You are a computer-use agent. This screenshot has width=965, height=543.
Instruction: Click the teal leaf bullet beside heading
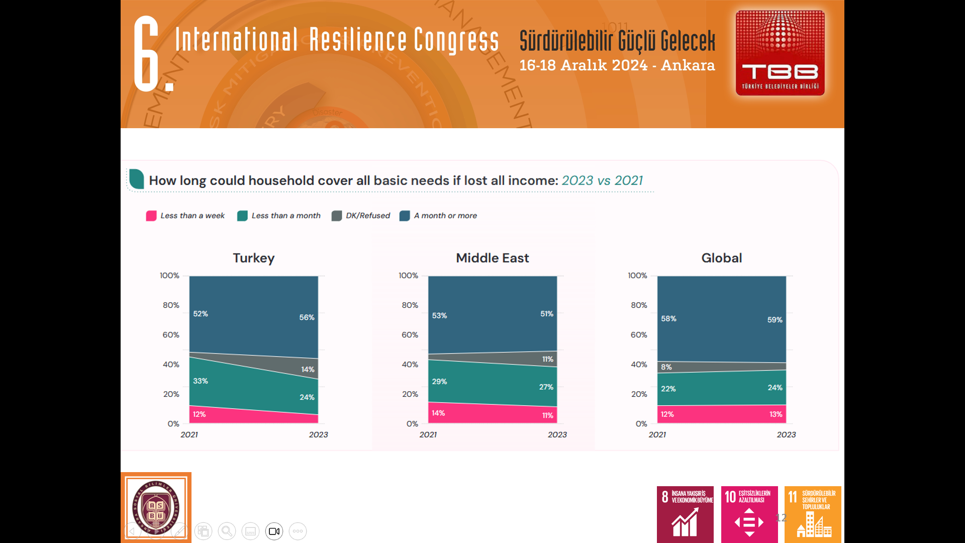coord(136,179)
